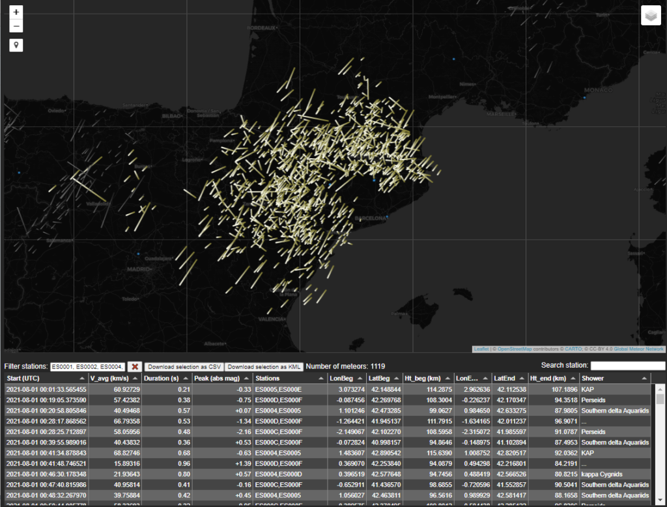Click the Filter stations text field

(87, 367)
